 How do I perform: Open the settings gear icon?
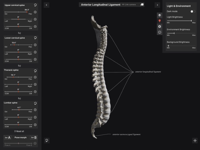coord(160,26)
